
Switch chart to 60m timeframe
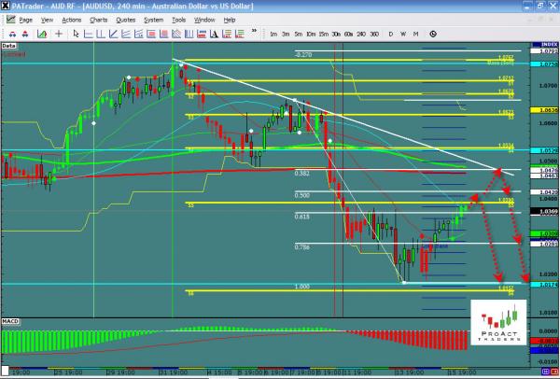[347, 34]
